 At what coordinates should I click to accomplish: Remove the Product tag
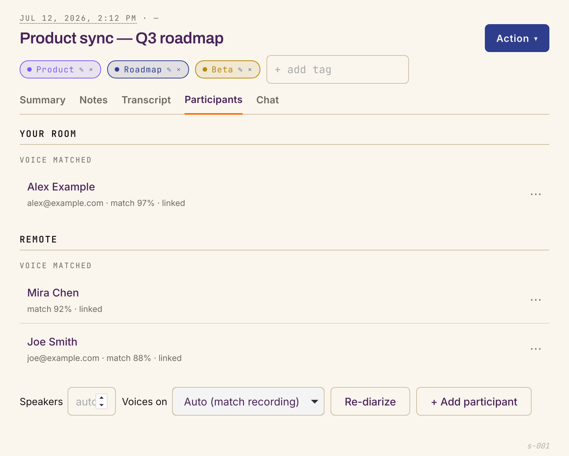coord(91,70)
